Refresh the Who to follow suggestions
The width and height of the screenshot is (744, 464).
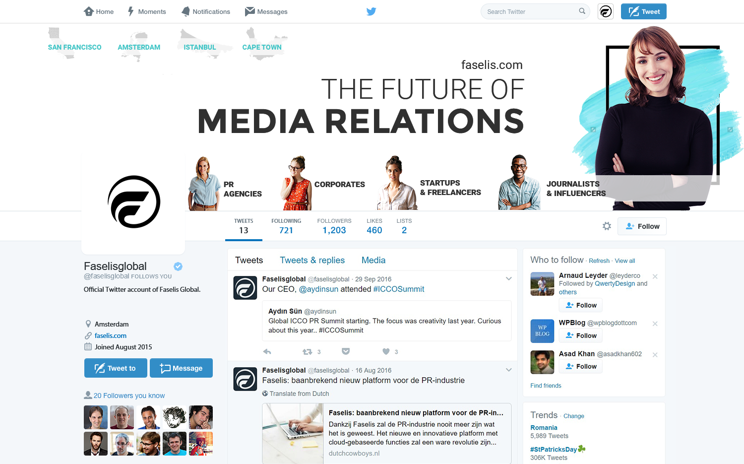[599, 261]
